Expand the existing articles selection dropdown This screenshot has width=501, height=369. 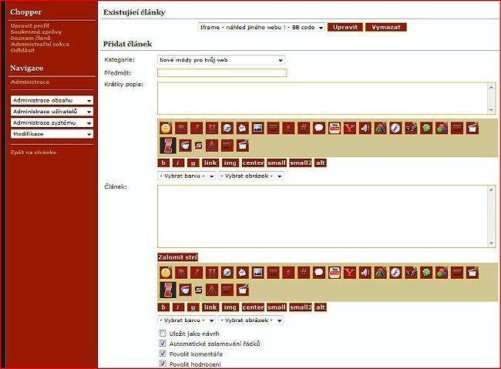point(261,27)
